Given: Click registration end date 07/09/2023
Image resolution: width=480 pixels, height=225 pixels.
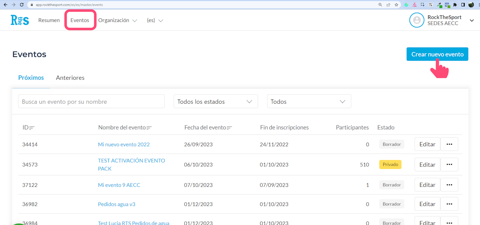Looking at the screenshot, I should [274, 185].
